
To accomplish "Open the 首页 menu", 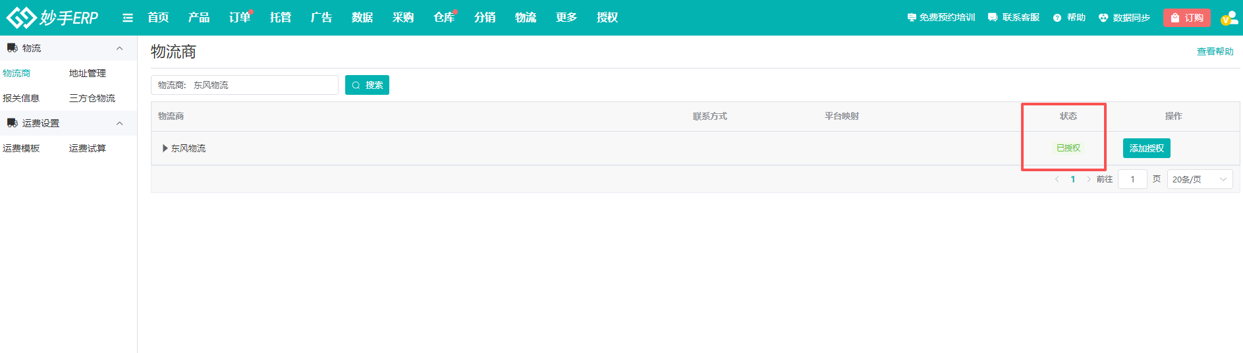I will 158,17.
